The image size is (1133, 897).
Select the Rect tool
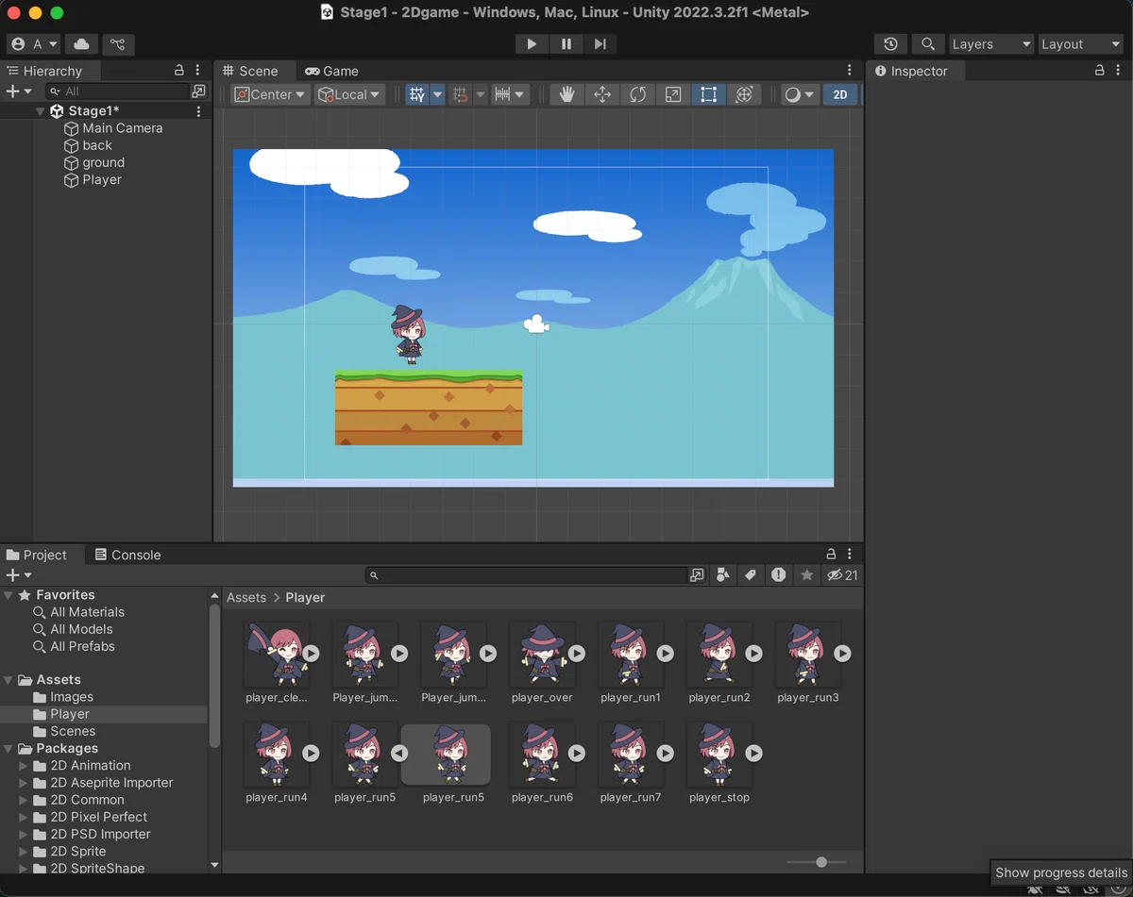pyautogui.click(x=708, y=94)
